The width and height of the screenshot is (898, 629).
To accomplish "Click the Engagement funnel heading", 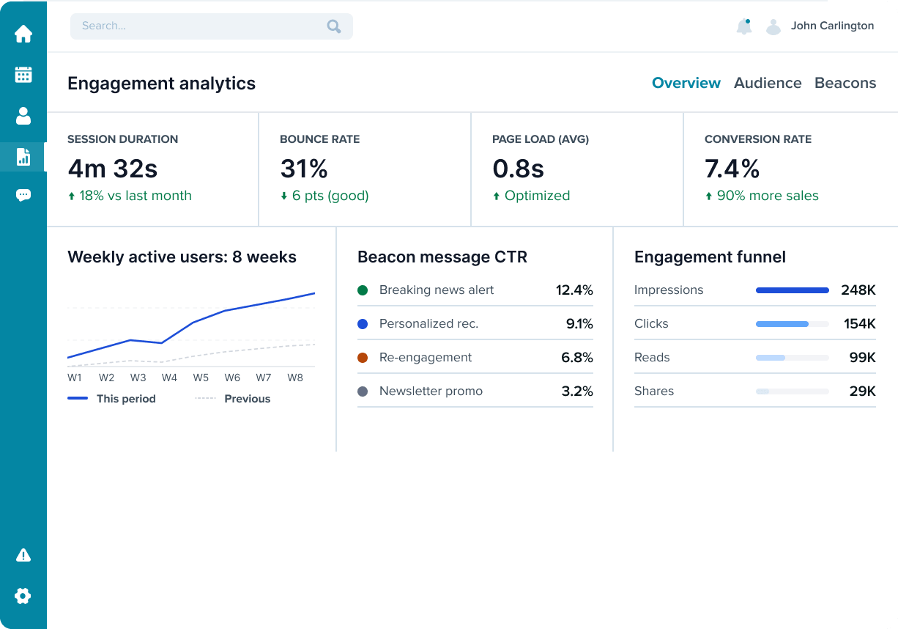I will pos(710,257).
